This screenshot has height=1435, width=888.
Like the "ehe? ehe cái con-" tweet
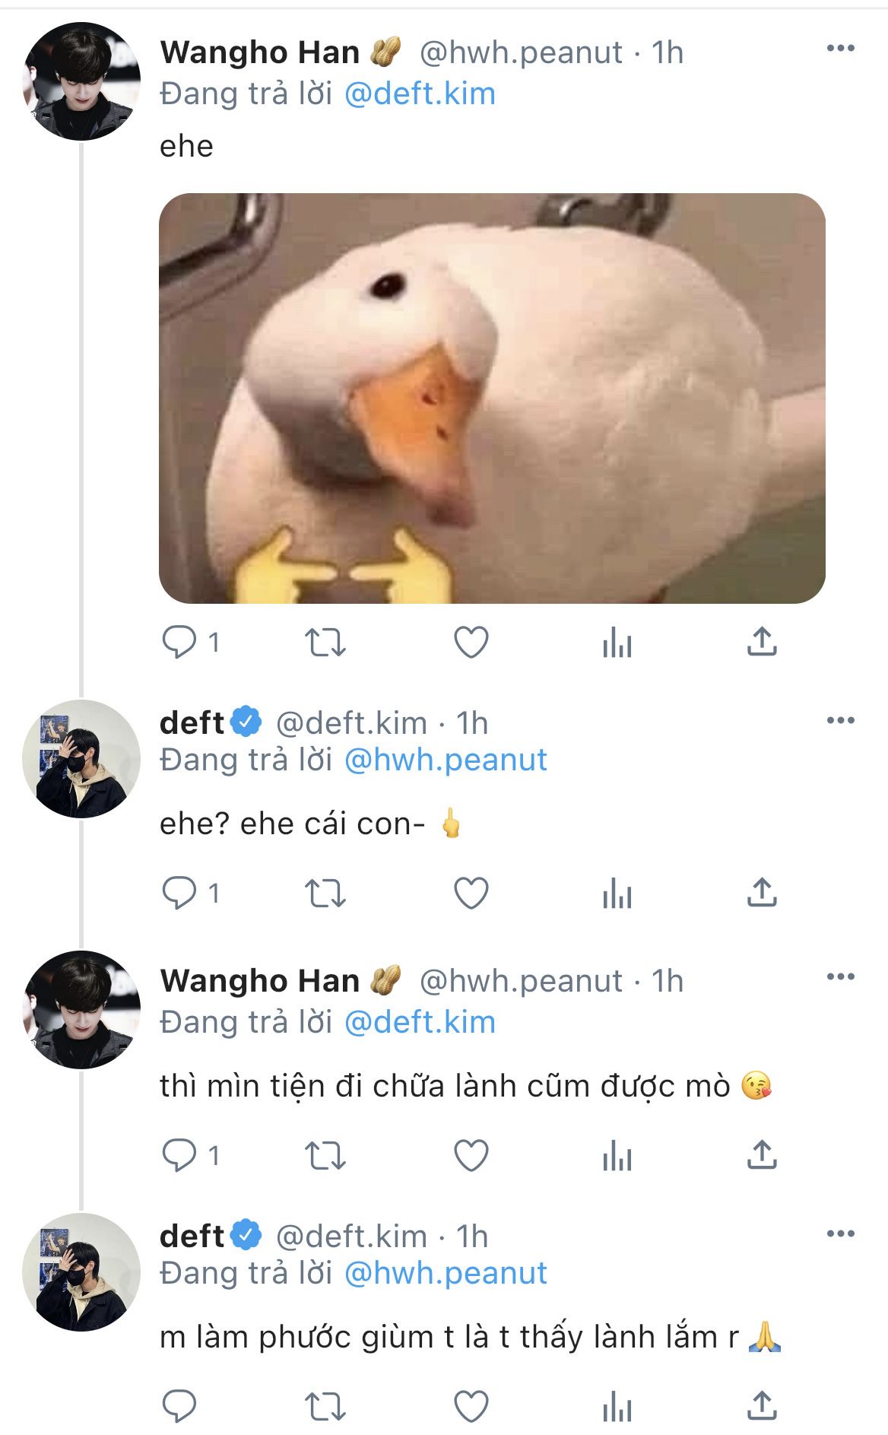[x=471, y=893]
